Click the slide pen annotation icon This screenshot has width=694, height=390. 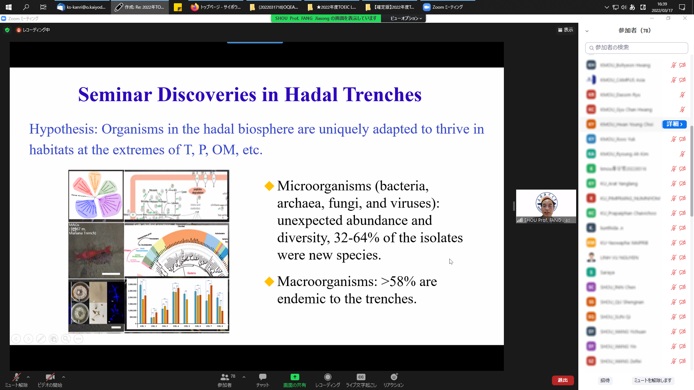(x=41, y=339)
